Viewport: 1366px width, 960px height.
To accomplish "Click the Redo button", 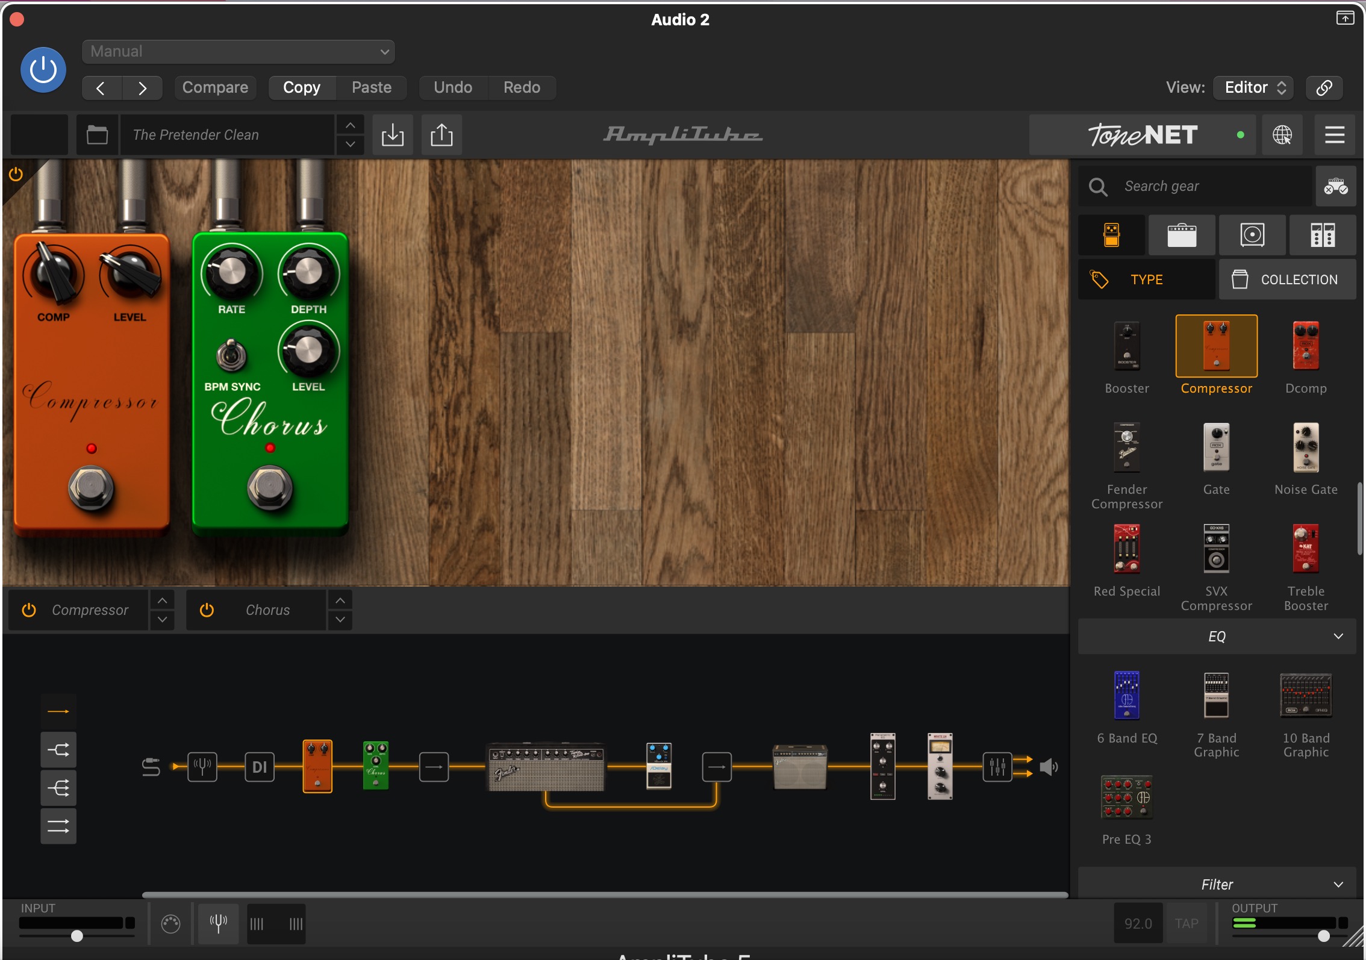I will 522,87.
